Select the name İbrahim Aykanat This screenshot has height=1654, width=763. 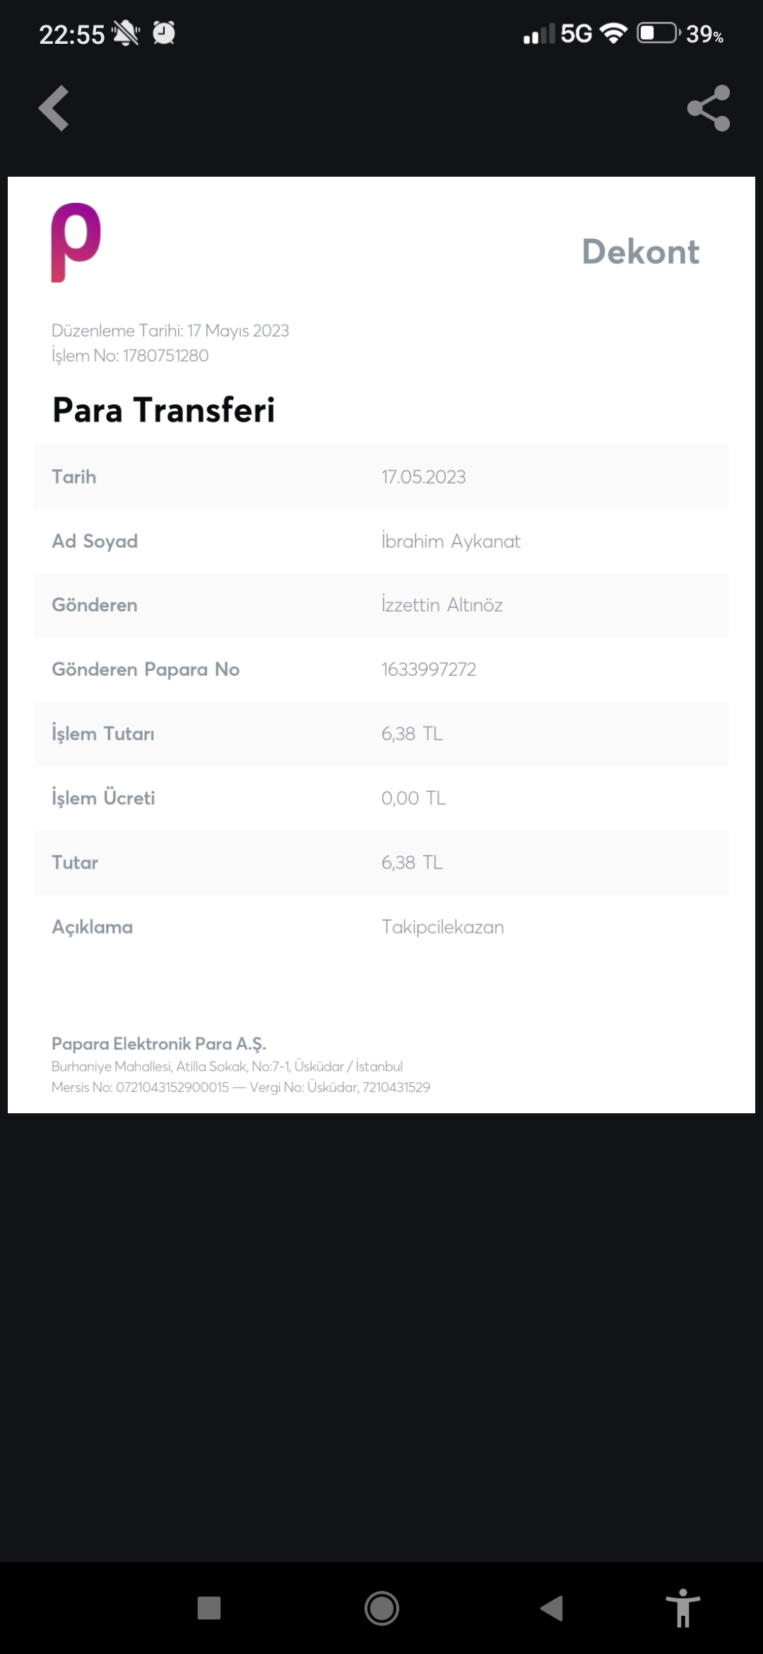point(451,541)
